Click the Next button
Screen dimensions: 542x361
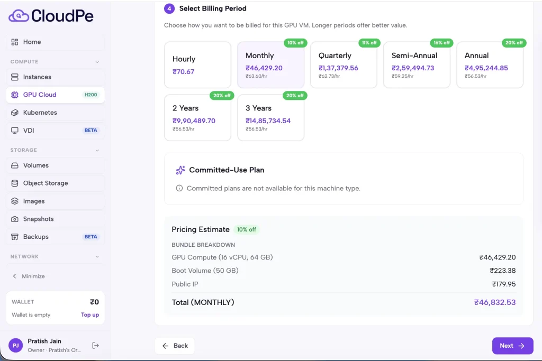click(512, 346)
